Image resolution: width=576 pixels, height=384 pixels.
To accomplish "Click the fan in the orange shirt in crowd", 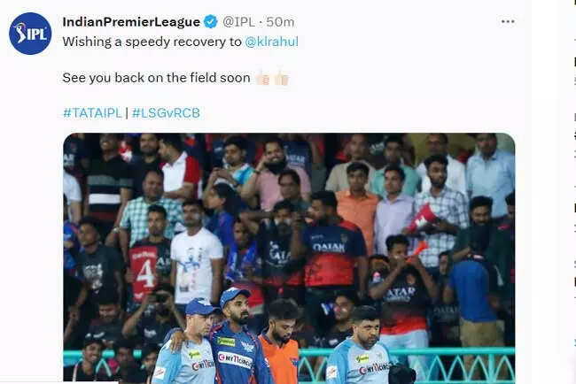I will [356, 205].
